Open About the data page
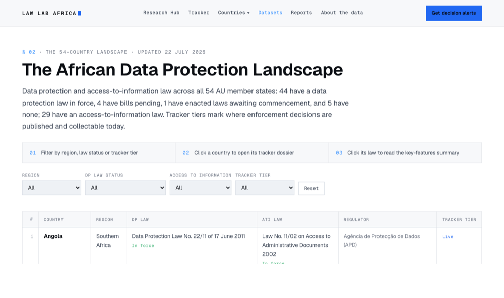Image resolution: width=504 pixels, height=298 pixels. pos(342,13)
